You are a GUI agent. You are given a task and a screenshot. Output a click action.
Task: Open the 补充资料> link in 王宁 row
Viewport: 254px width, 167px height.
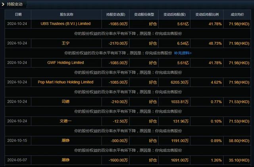coord(183,53)
